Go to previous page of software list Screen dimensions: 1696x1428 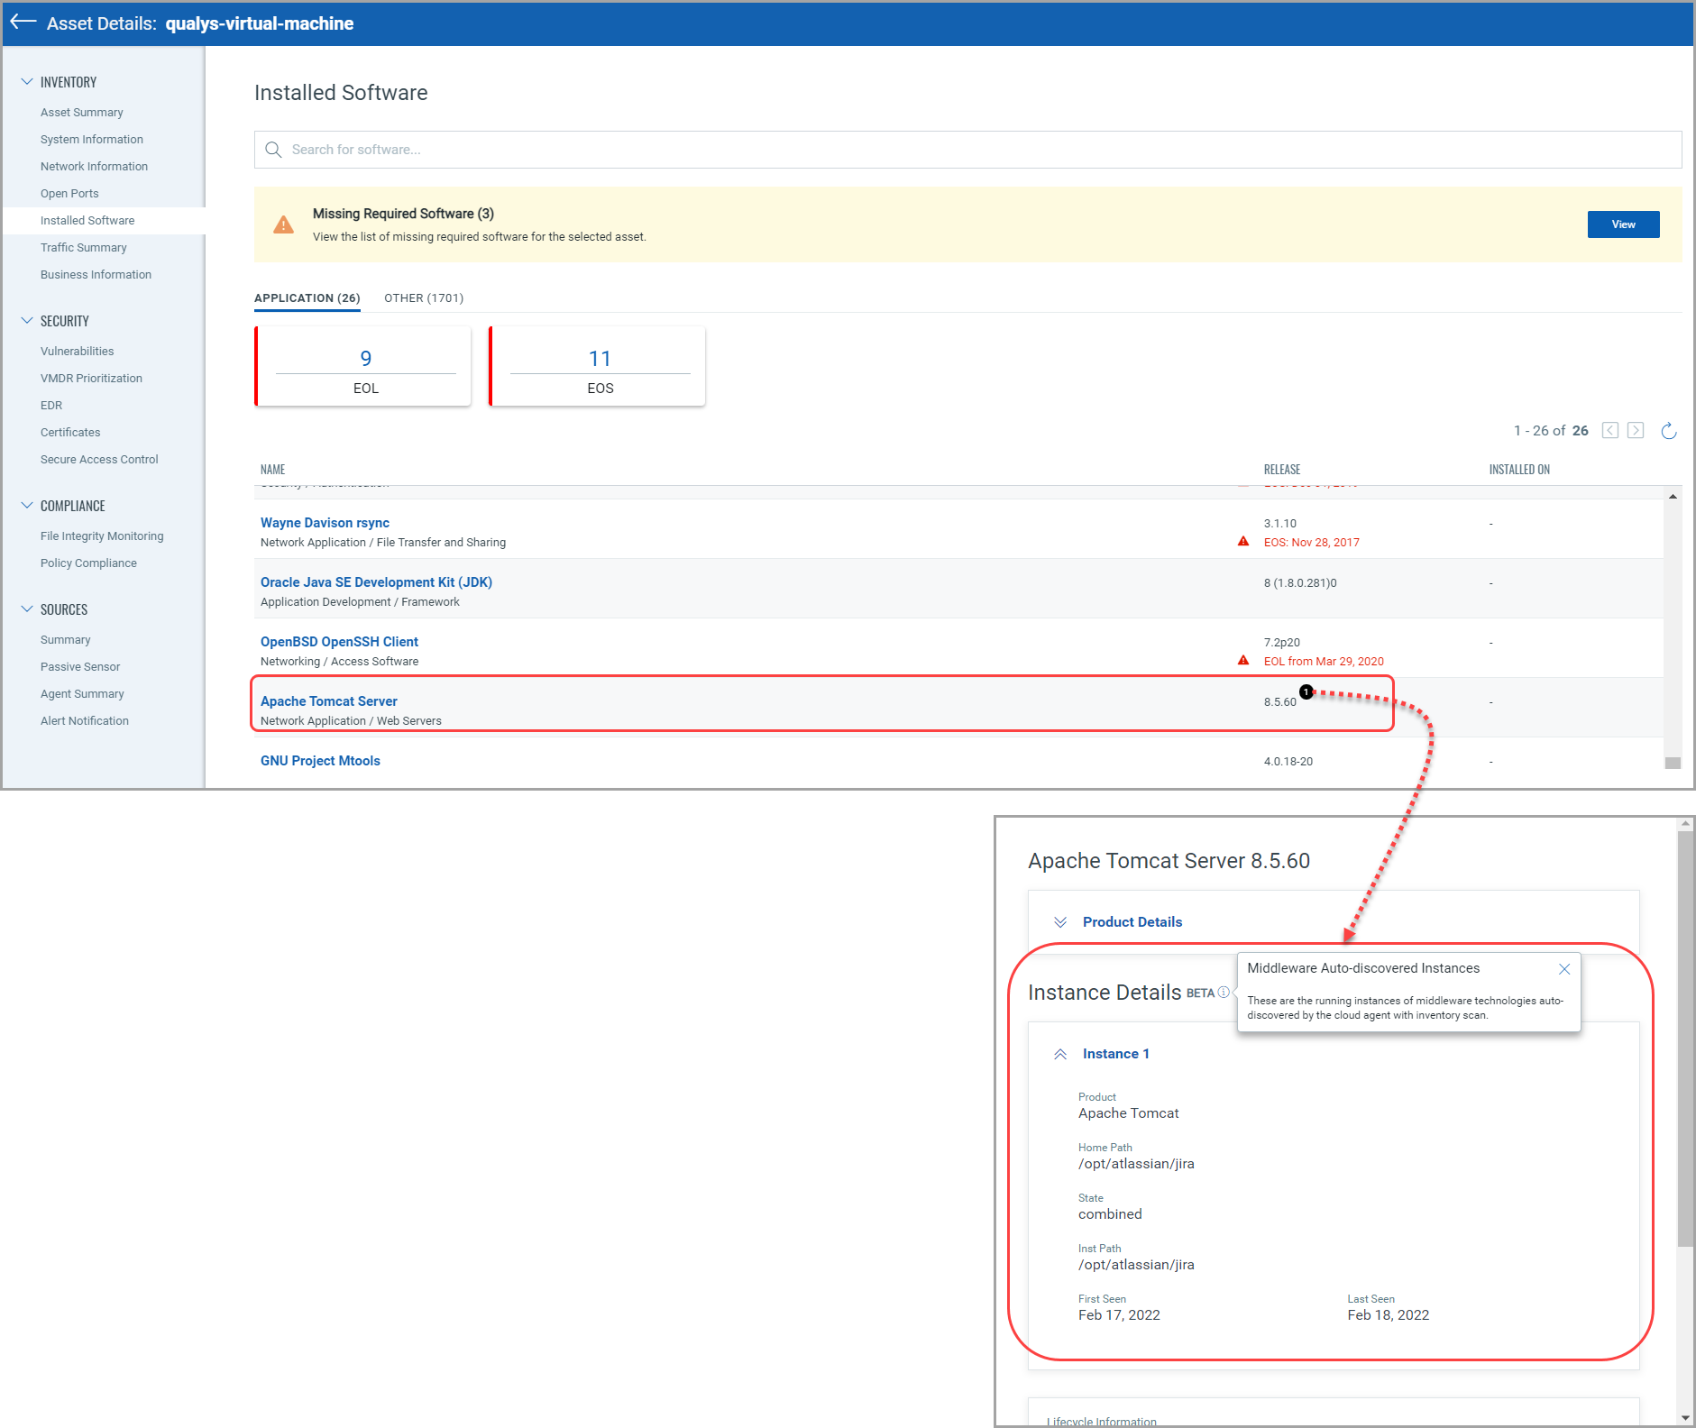[x=1610, y=430]
